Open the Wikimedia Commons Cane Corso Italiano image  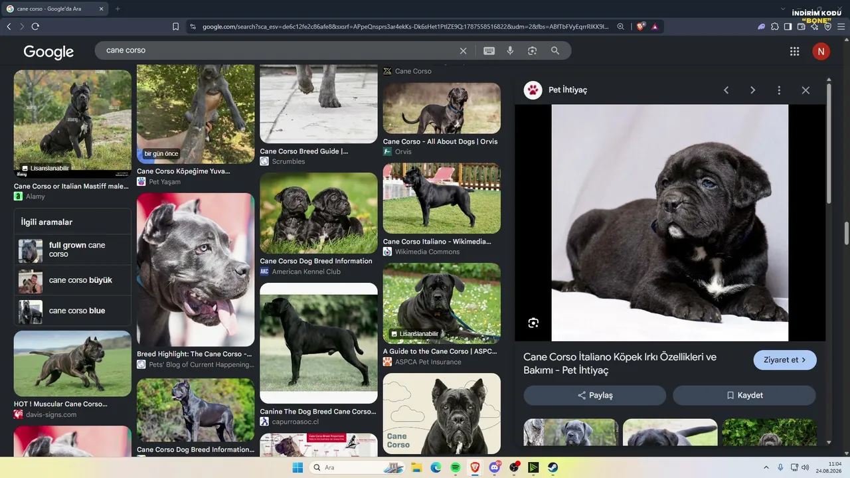pos(442,199)
